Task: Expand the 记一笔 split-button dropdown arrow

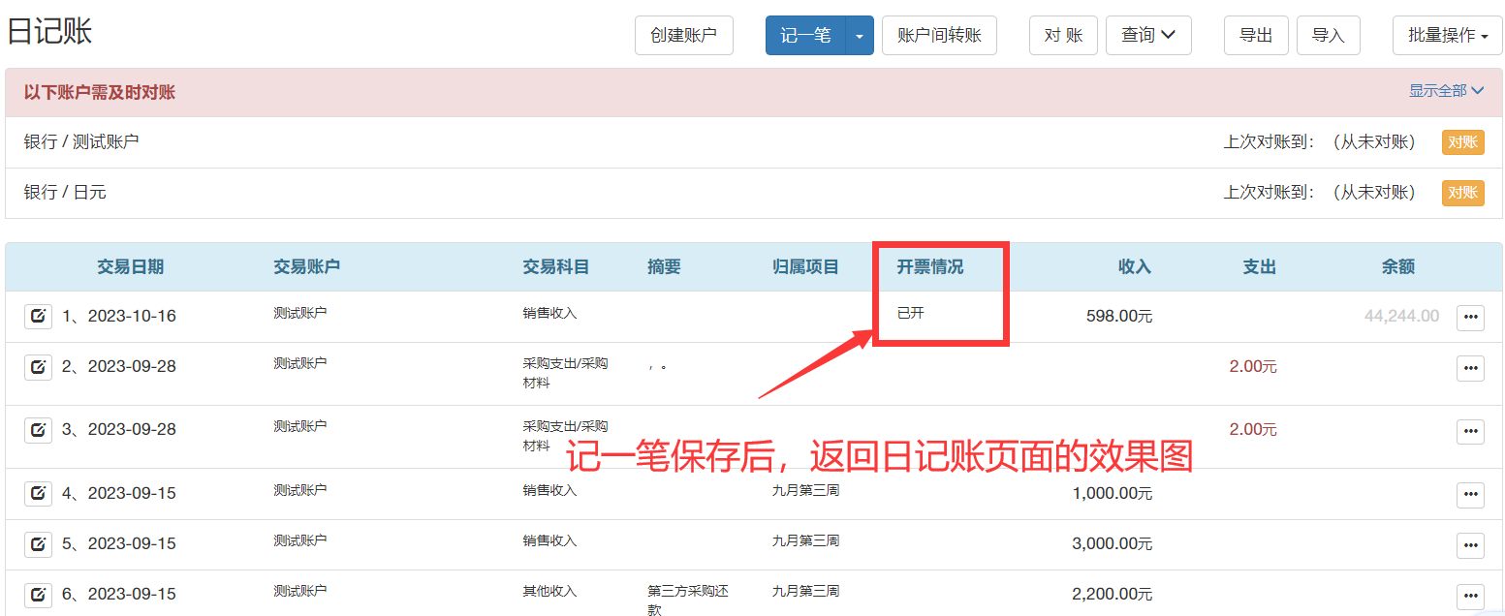Action: click(860, 36)
